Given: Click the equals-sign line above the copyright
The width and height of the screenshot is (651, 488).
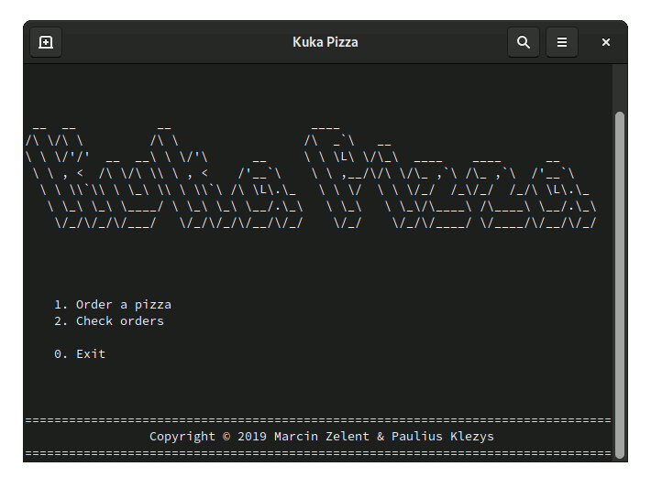Looking at the screenshot, I should pos(317,420).
